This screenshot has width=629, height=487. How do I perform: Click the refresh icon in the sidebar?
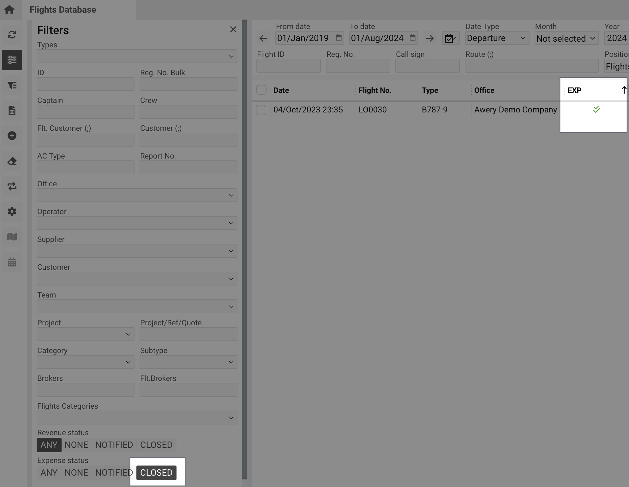point(12,34)
